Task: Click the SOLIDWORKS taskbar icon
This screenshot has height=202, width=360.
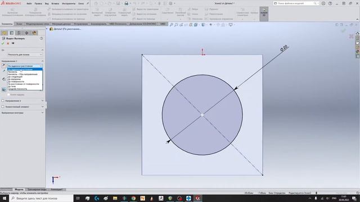Action: pyautogui.click(x=197, y=198)
